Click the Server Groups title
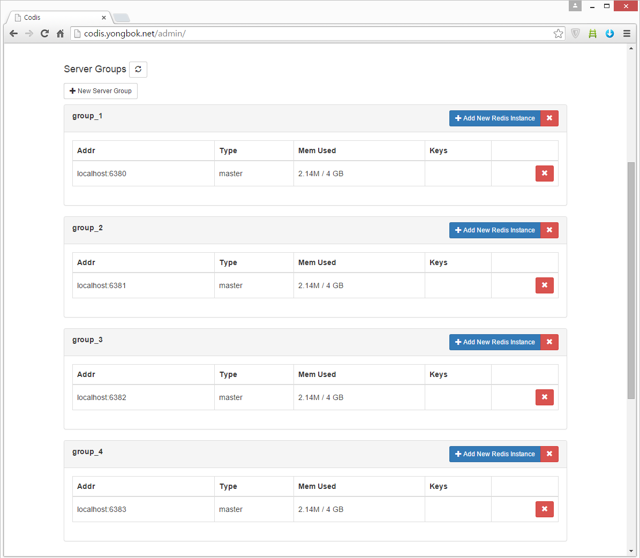The width and height of the screenshot is (640, 558). click(95, 69)
